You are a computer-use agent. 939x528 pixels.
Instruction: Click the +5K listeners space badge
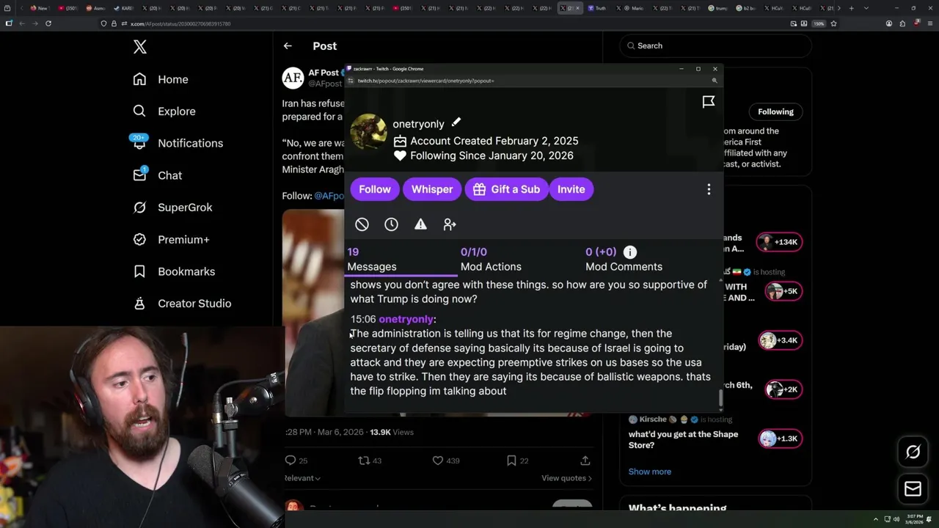click(x=784, y=291)
